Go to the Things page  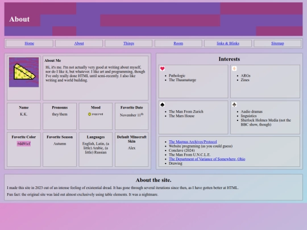coord(128,43)
